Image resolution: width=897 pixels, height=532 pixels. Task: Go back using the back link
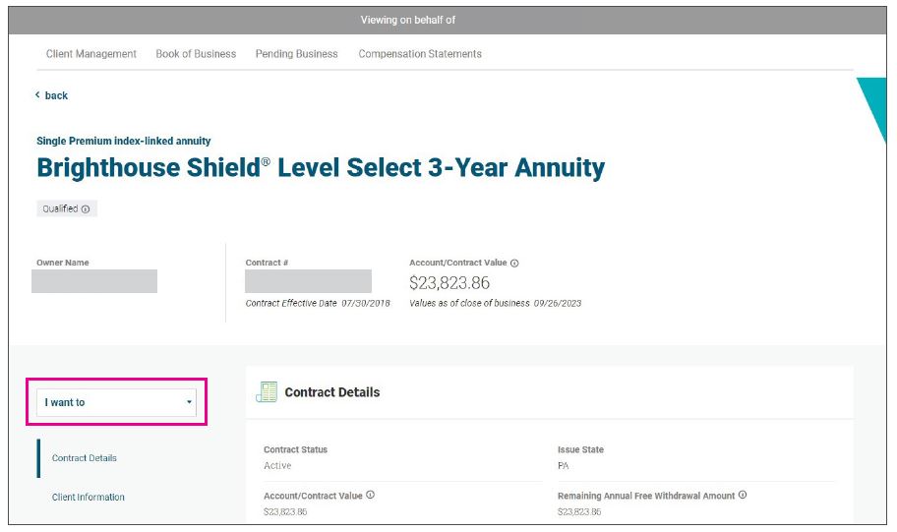click(x=52, y=95)
